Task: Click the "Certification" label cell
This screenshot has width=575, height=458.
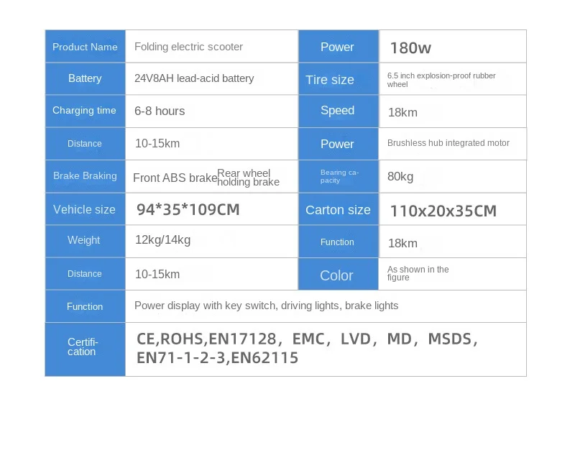Action: tap(85, 349)
